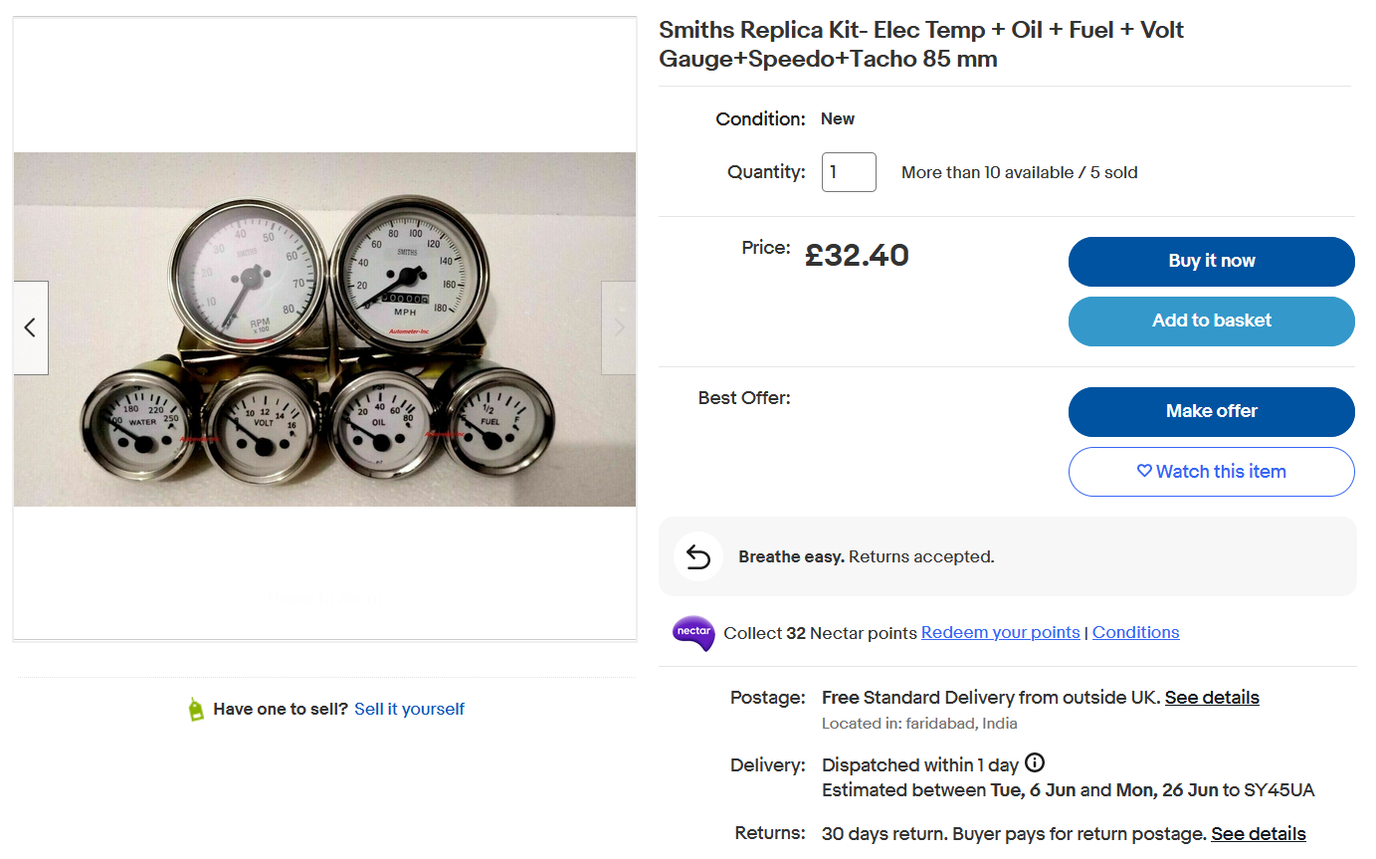Image resolution: width=1376 pixels, height=859 pixels.
Task: Advance to the next product image
Action: pyautogui.click(x=619, y=327)
